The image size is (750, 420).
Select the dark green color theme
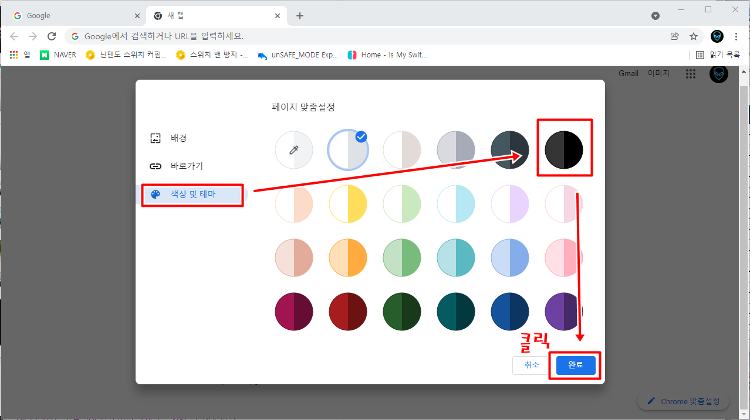402,312
